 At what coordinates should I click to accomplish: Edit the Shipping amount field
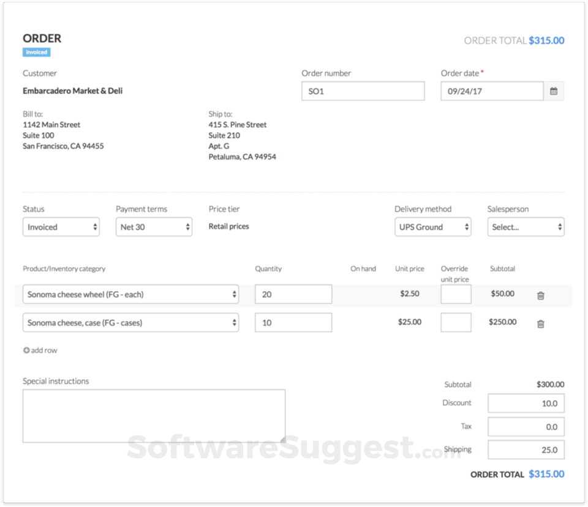tap(526, 450)
